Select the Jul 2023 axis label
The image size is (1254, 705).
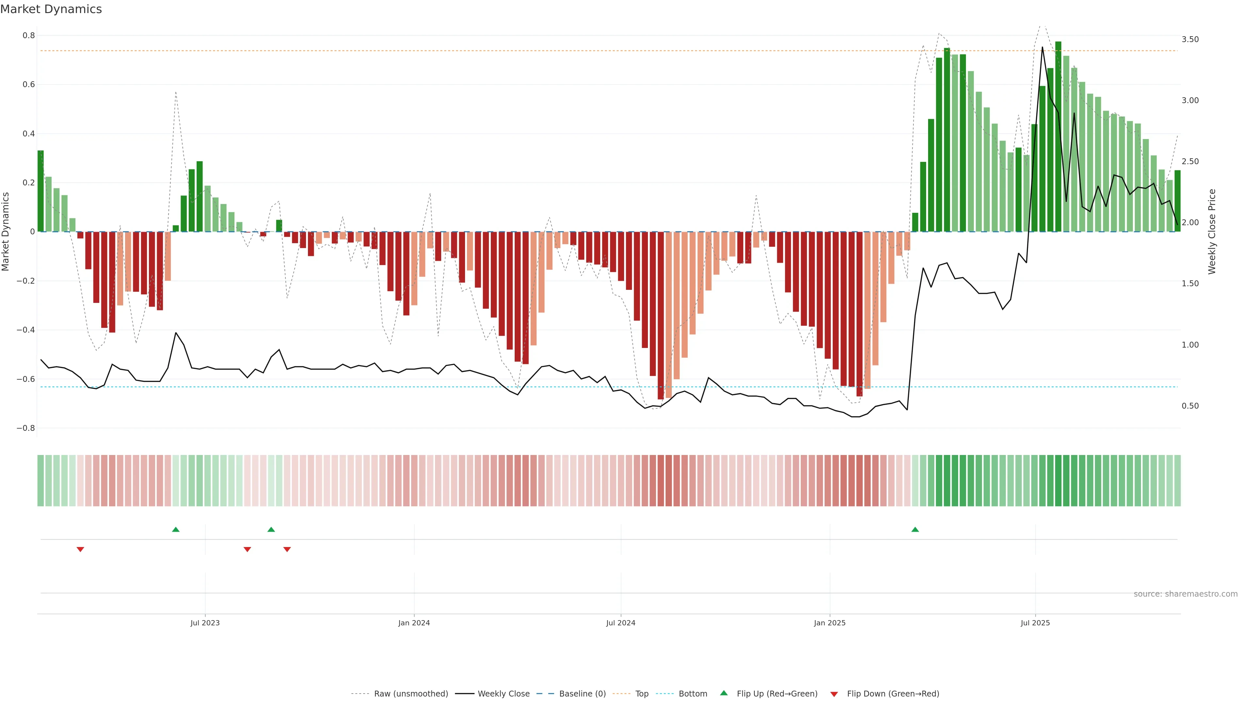coord(205,623)
